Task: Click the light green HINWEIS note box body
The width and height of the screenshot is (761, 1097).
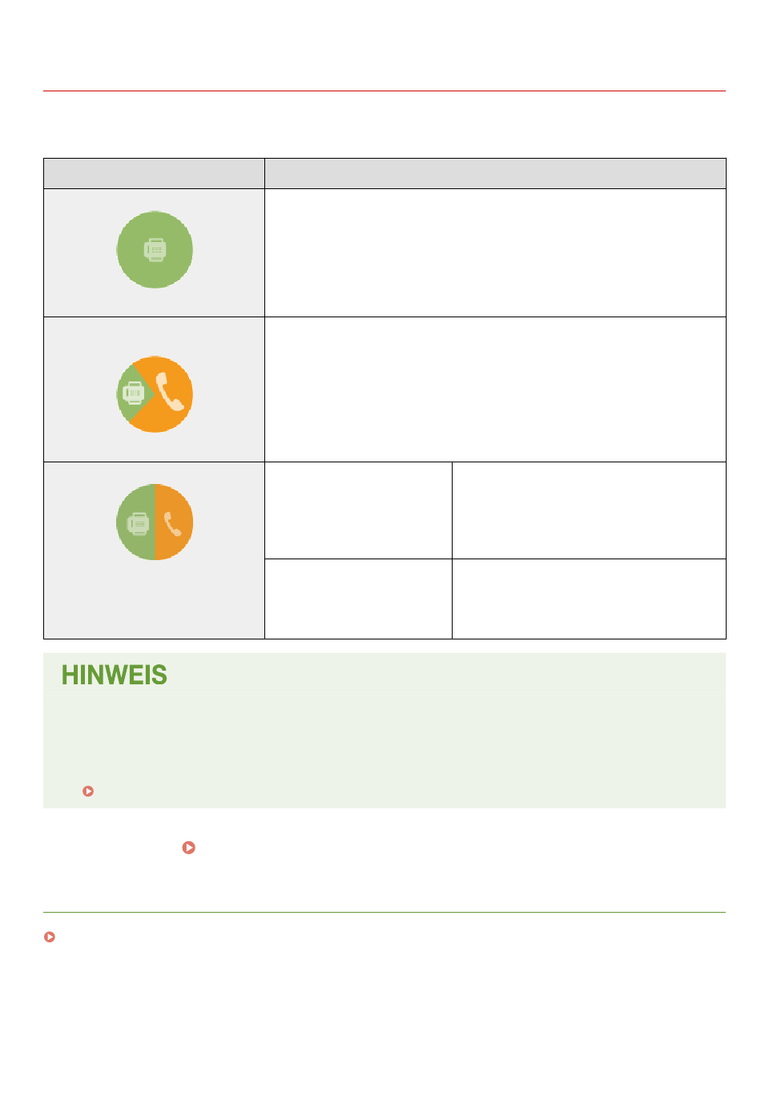Action: [x=385, y=730]
